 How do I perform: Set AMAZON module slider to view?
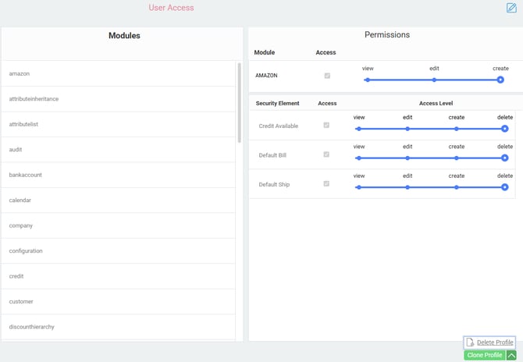[x=368, y=80]
